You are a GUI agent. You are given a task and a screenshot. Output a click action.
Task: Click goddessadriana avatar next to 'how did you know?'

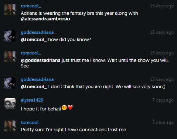click(10, 36)
